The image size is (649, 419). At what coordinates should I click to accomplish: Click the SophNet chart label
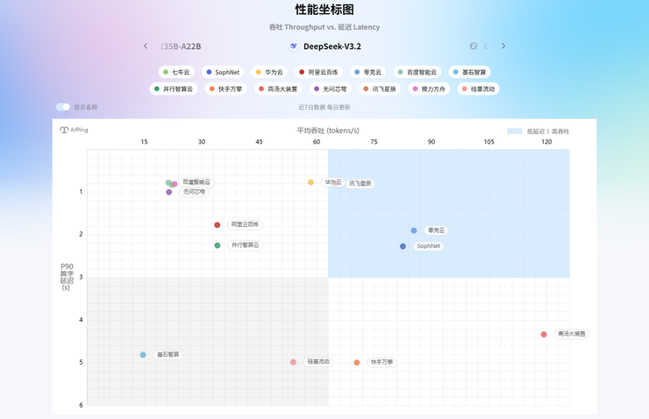click(428, 246)
